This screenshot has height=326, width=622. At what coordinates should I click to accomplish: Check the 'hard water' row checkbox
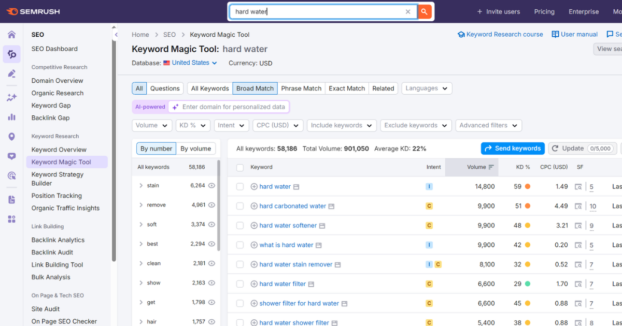(x=240, y=187)
